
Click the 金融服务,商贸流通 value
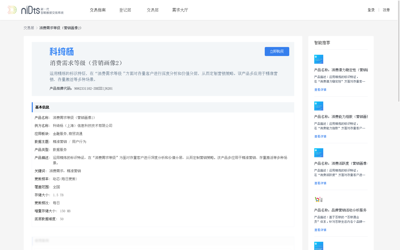tap(67, 134)
